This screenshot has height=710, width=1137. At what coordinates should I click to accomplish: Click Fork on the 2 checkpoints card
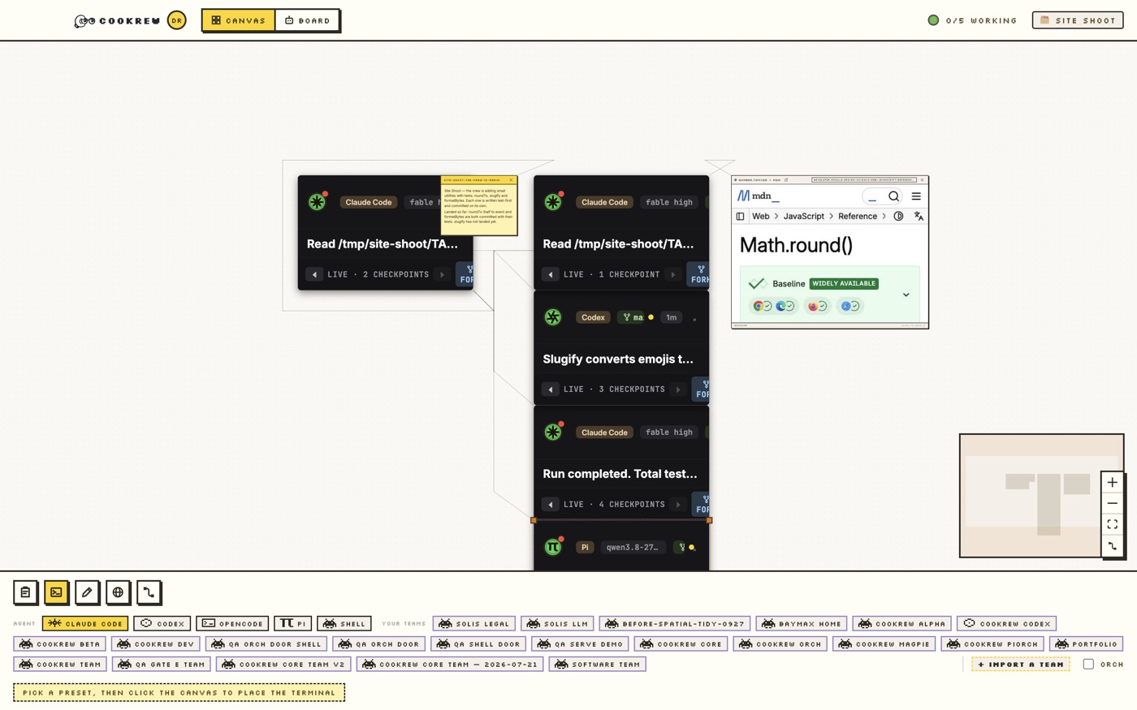point(465,274)
